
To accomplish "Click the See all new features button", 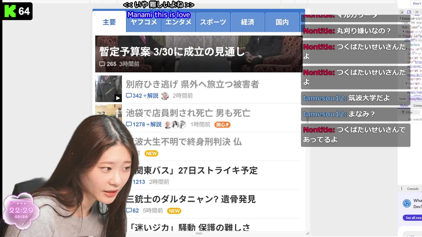I will tap(412, 218).
